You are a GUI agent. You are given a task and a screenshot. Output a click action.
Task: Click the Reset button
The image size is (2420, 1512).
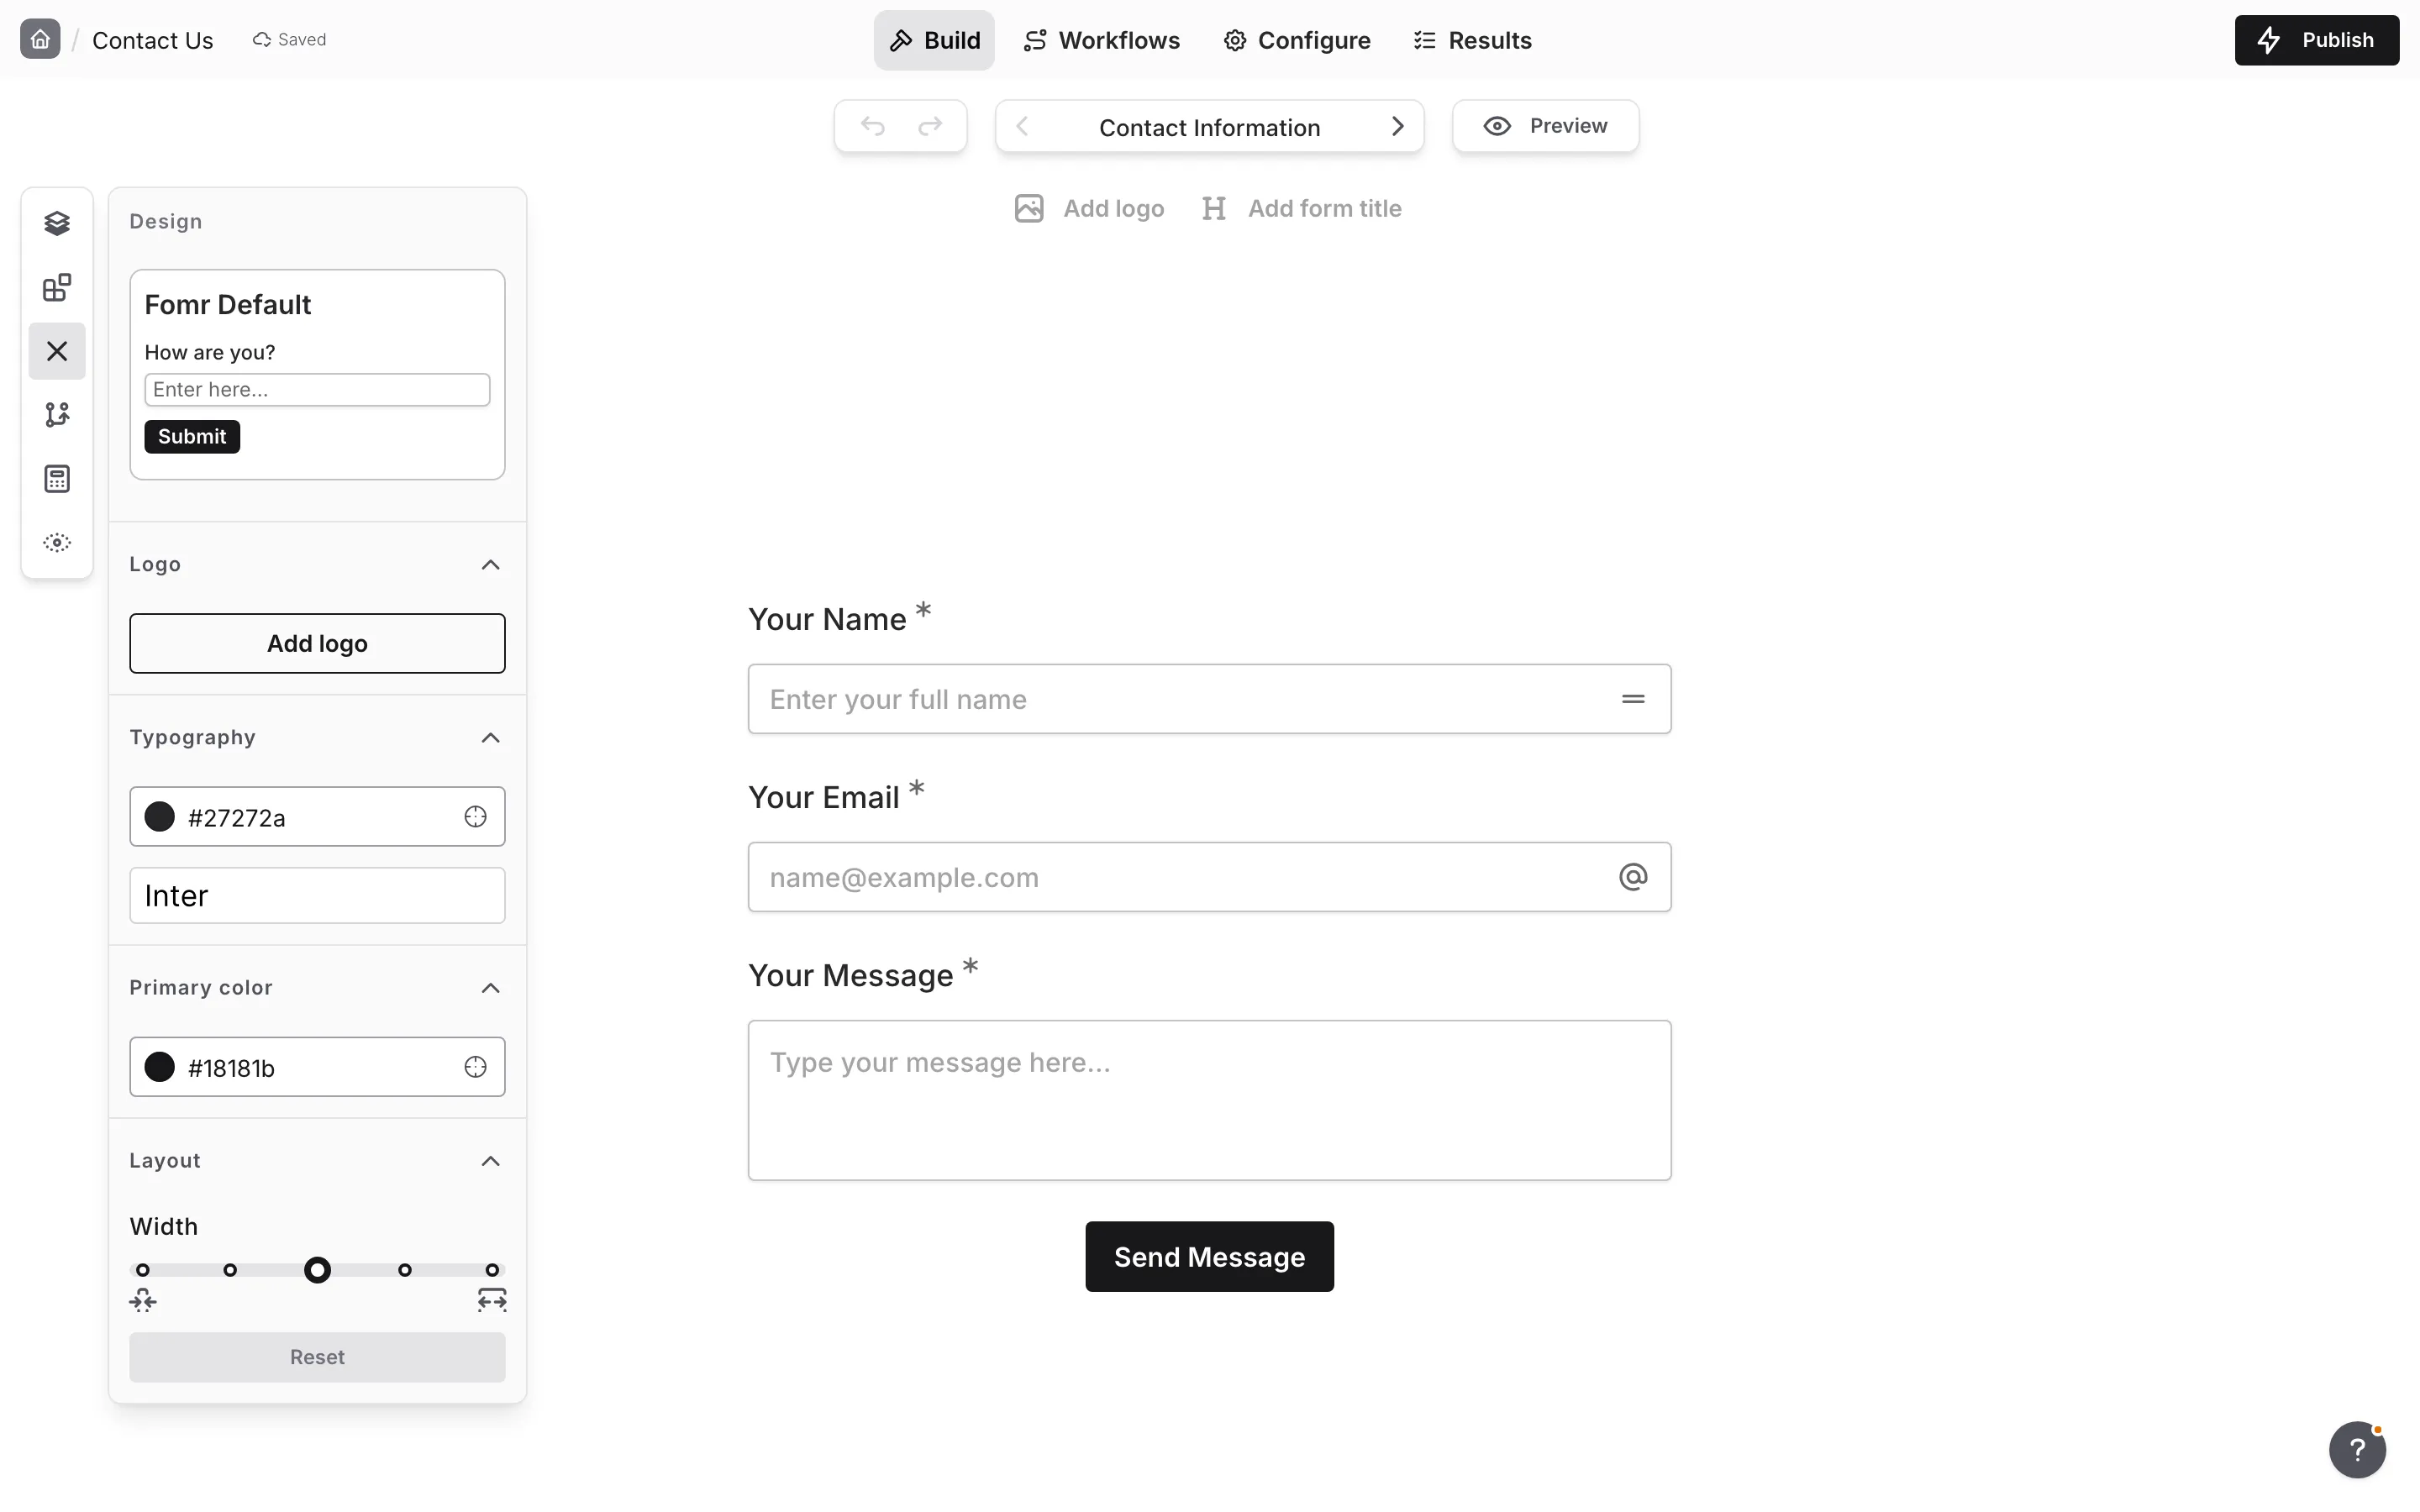317,1357
